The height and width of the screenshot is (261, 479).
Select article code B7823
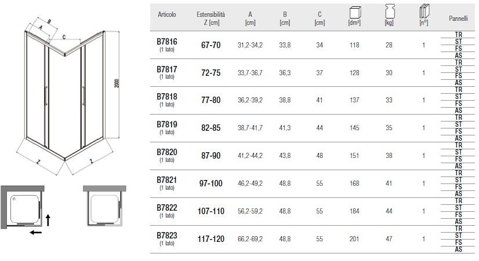[167, 236]
